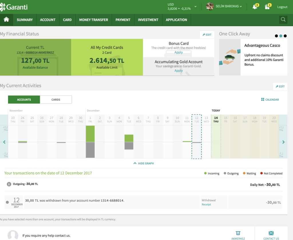Open the Money Transfer menu
The height and width of the screenshot is (240, 293).
pyautogui.click(x=94, y=20)
